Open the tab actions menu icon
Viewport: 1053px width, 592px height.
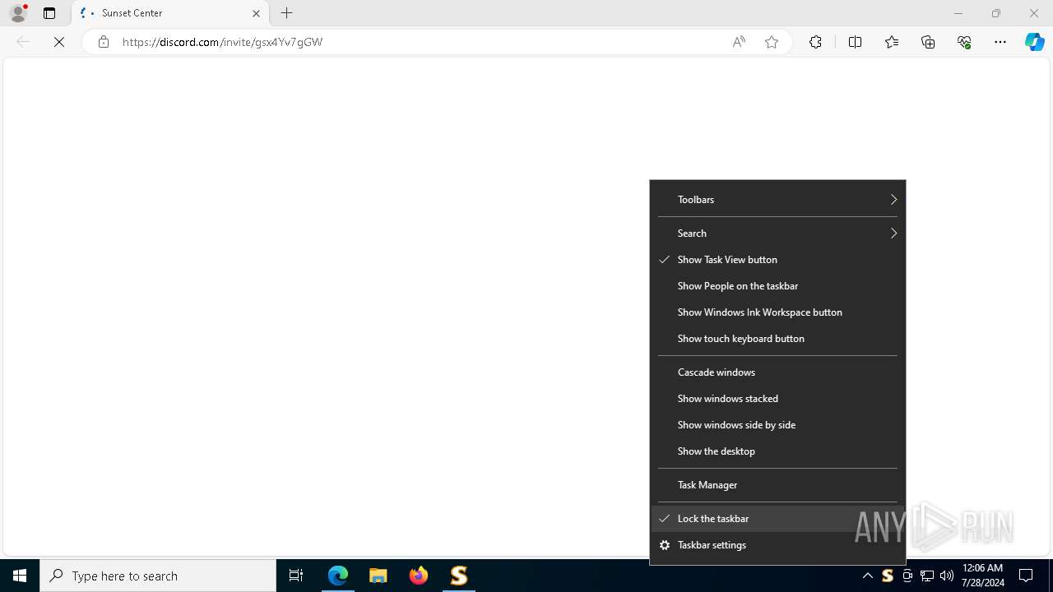click(49, 13)
